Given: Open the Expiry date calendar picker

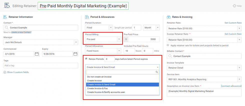Looking at the screenshot, I should click(75, 54).
